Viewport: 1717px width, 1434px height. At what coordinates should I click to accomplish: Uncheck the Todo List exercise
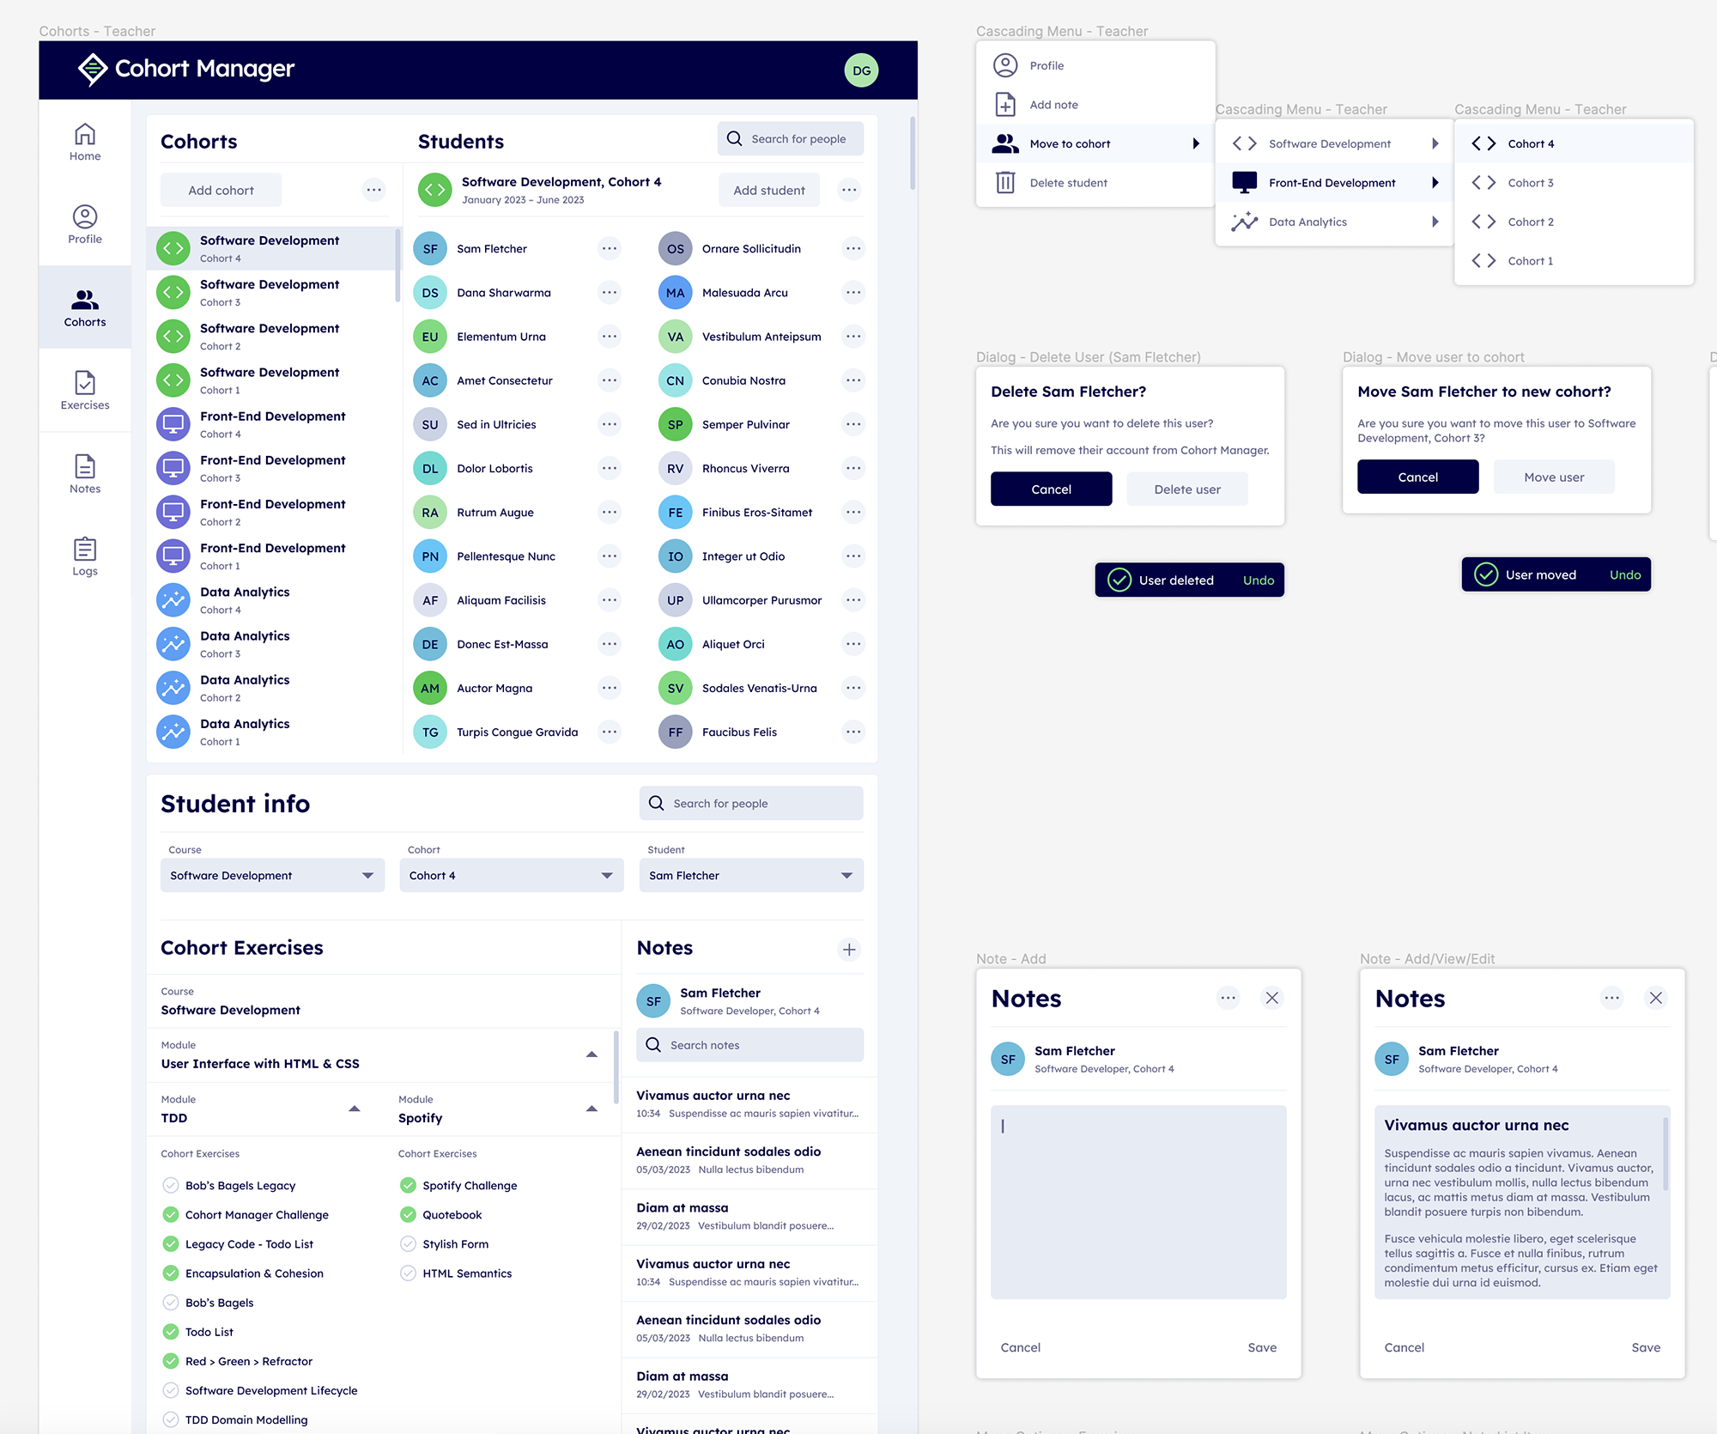point(171,1332)
